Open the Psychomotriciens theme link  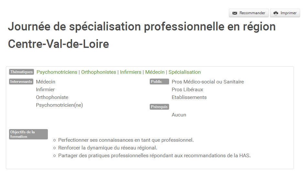pos(57,72)
